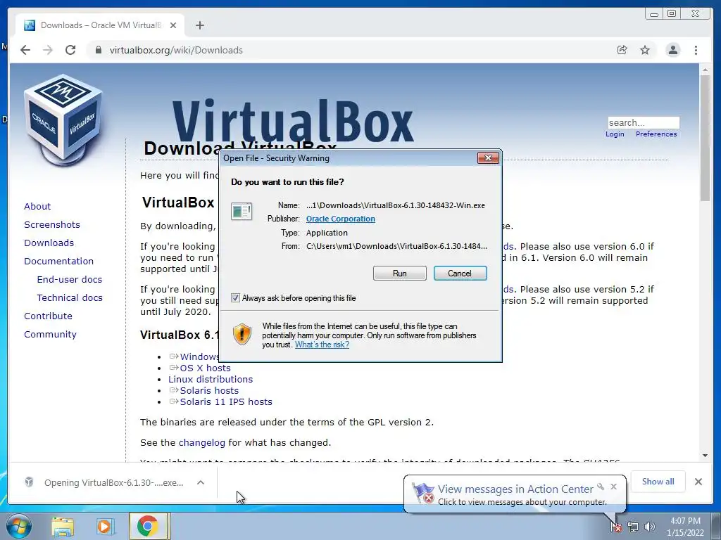
Task: Open the Login link
Action: click(x=615, y=134)
